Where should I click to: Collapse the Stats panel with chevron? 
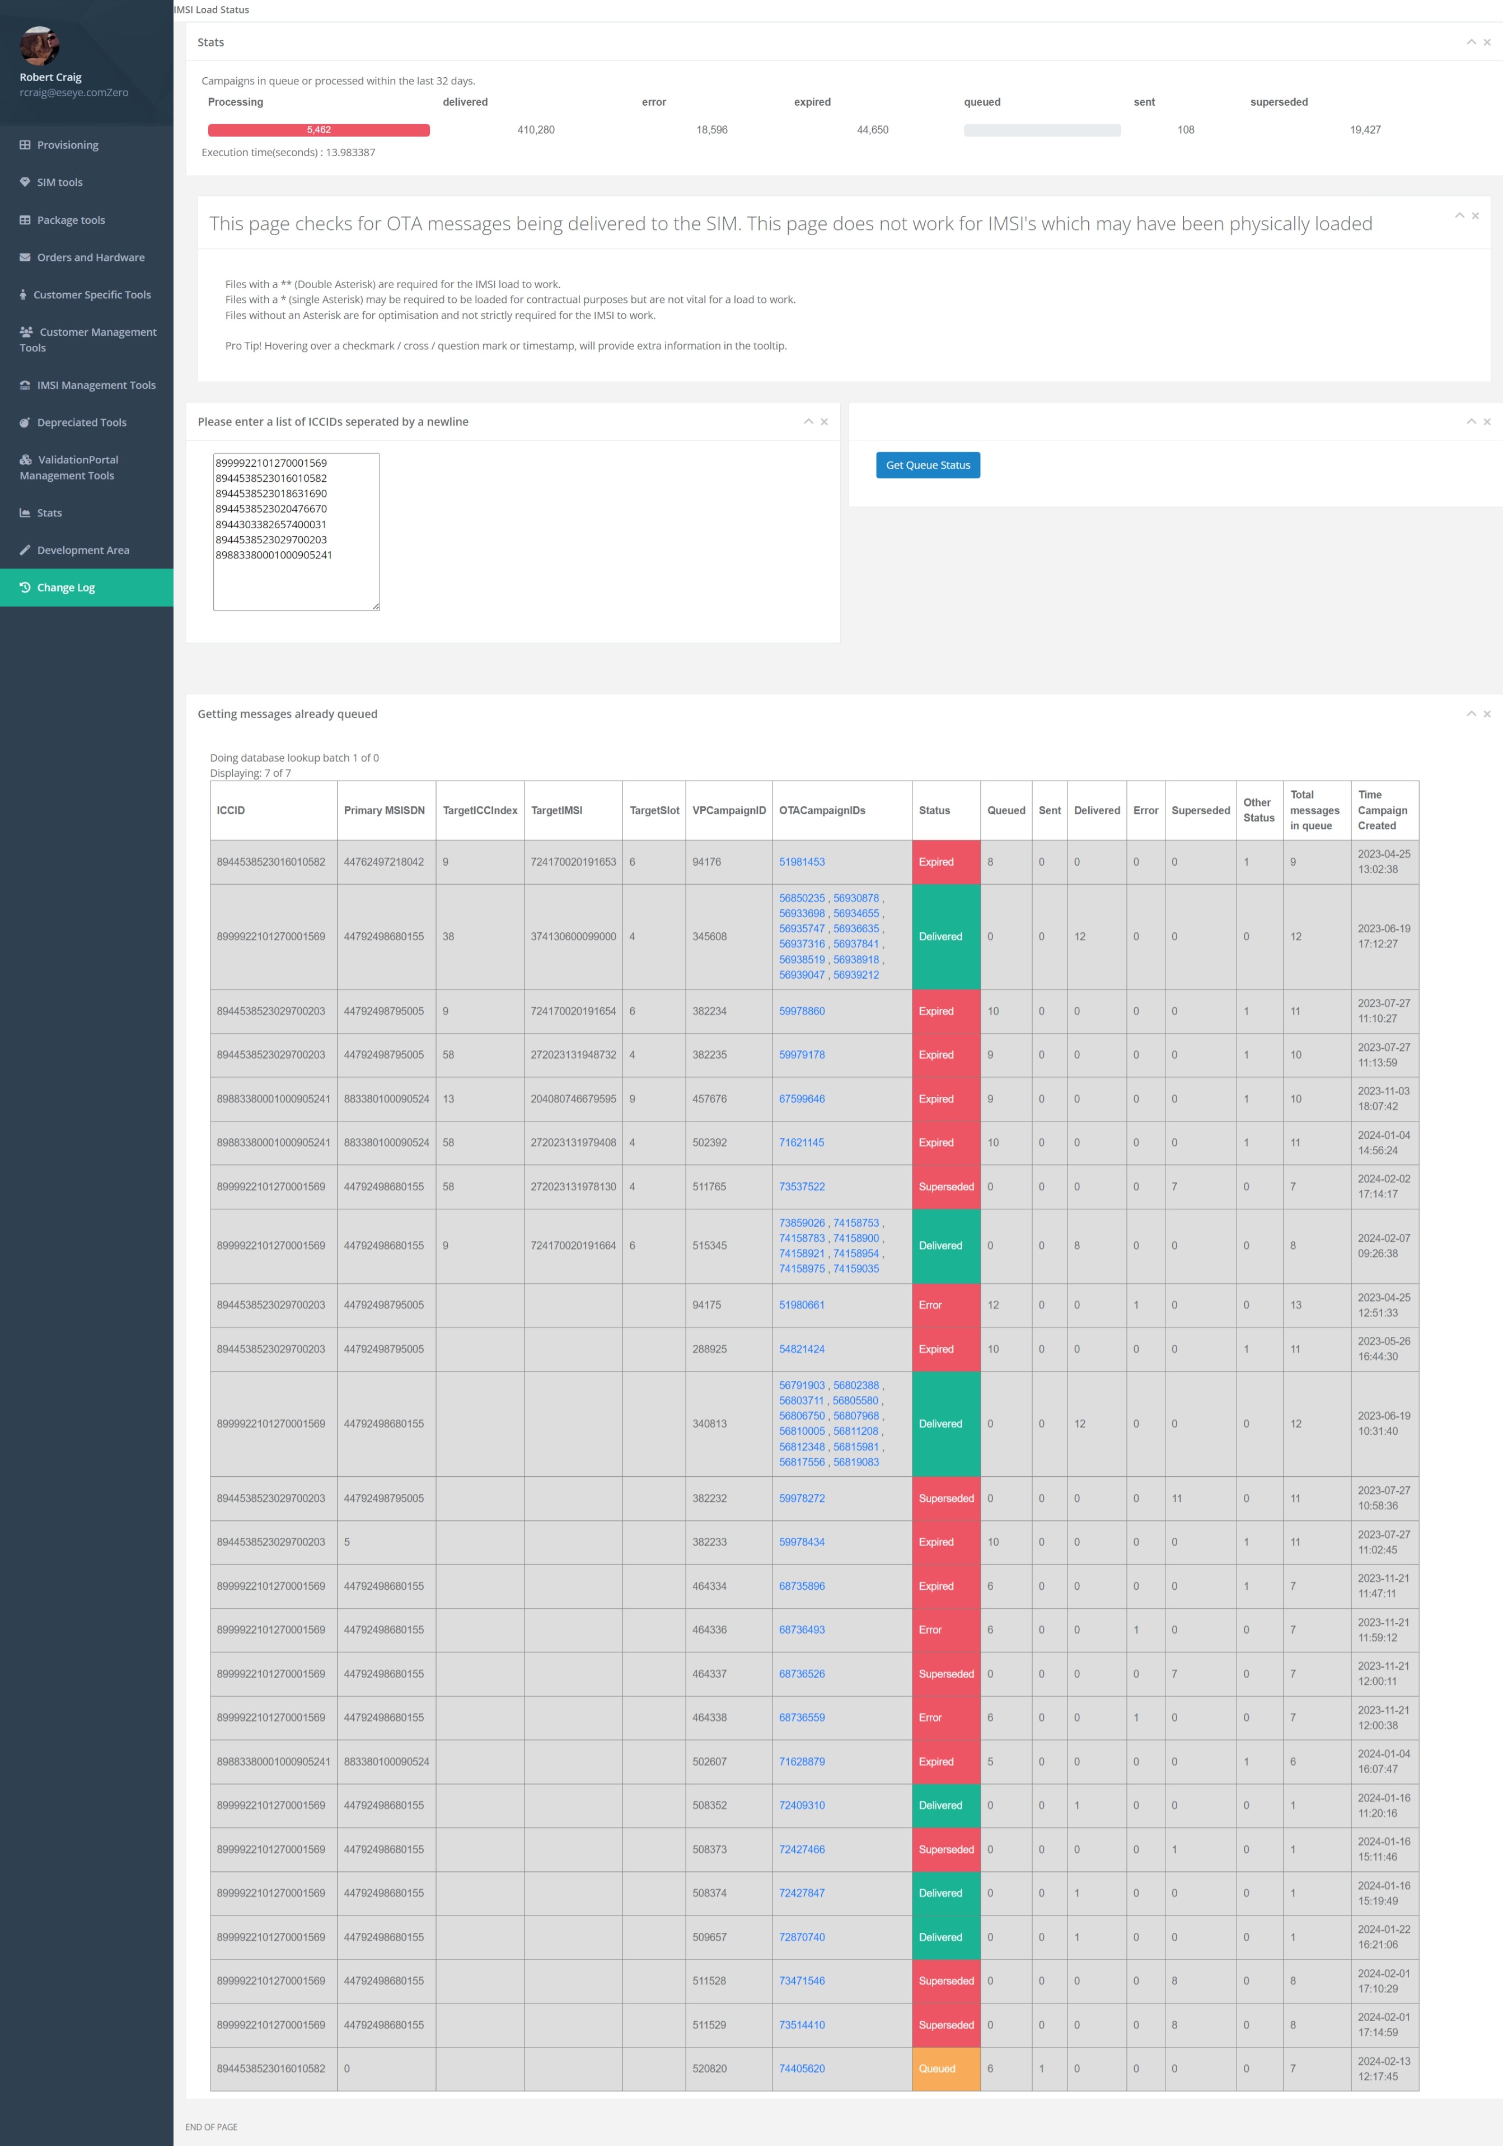pos(1471,42)
